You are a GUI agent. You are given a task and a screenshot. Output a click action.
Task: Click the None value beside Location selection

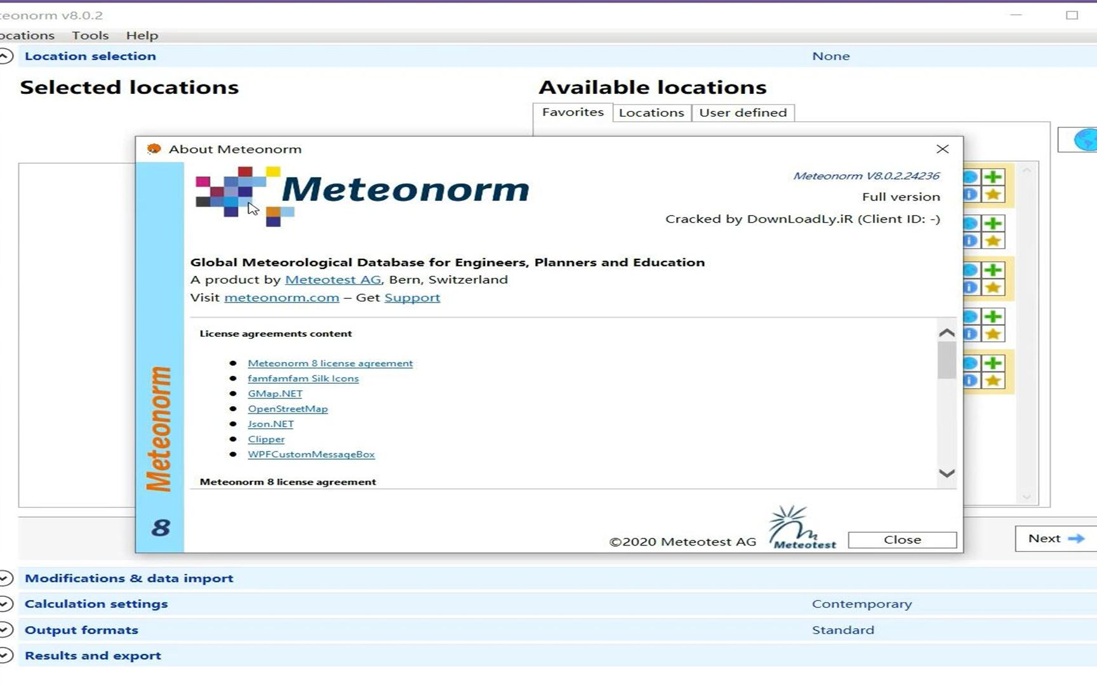(x=830, y=56)
